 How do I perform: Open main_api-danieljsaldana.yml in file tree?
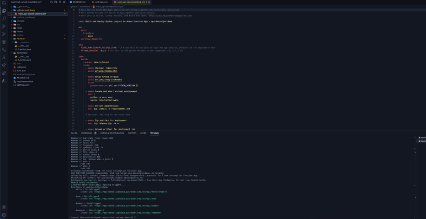click(38, 14)
